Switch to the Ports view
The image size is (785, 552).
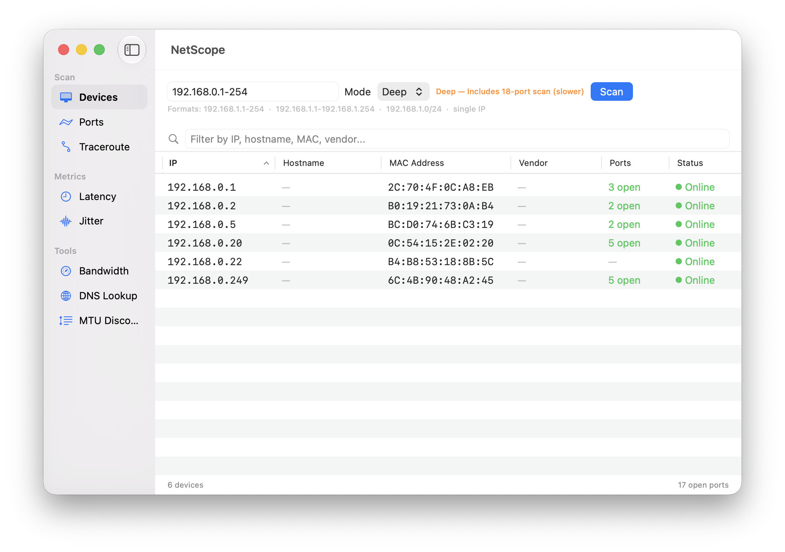coord(92,122)
